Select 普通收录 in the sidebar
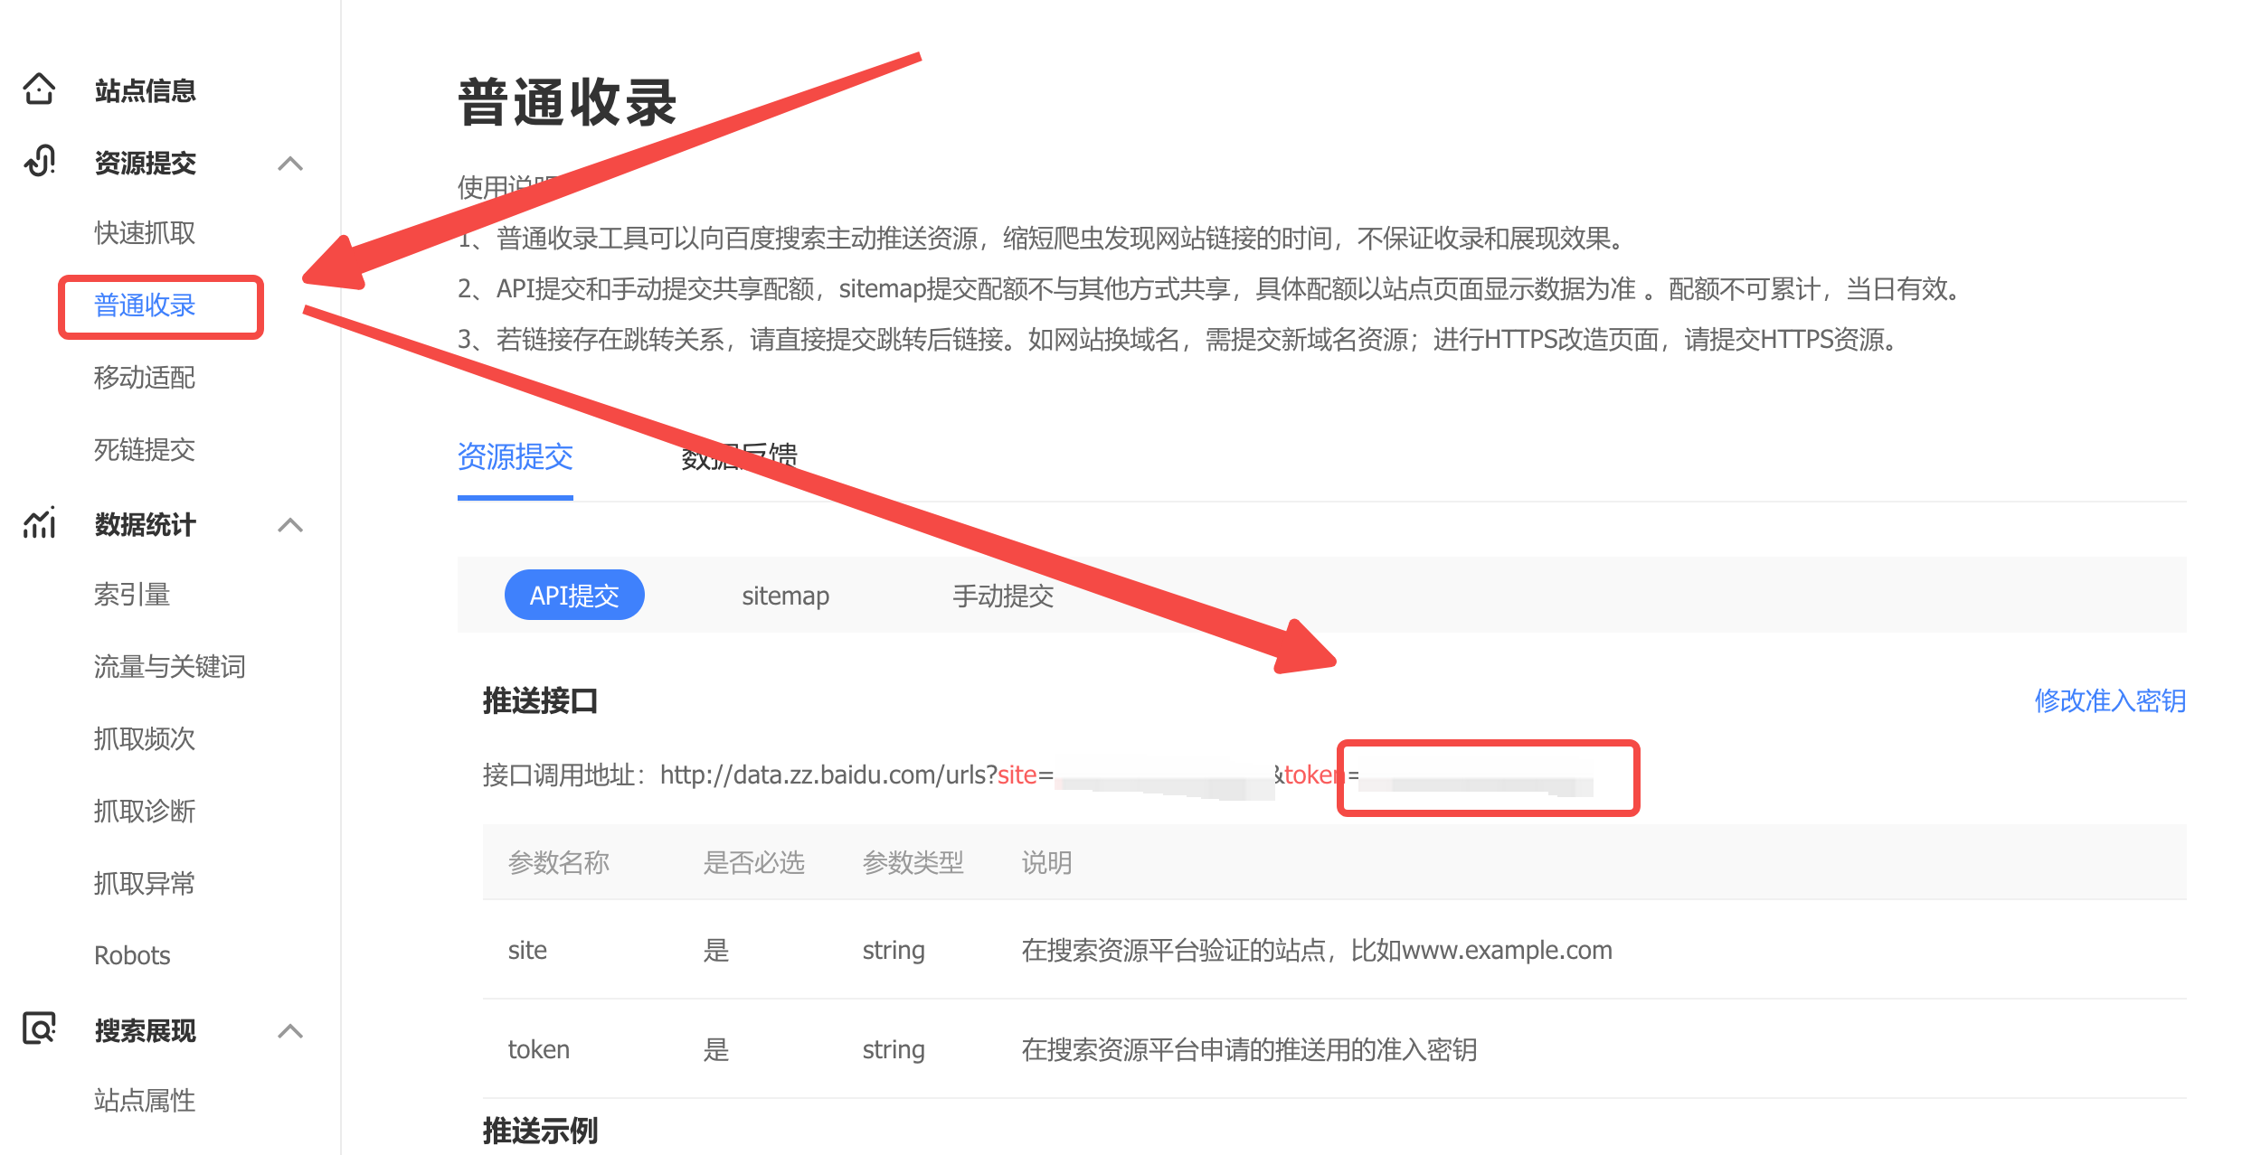 coord(145,306)
